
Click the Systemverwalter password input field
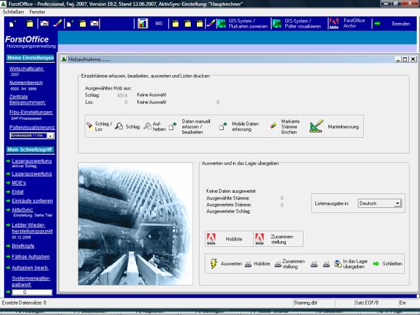coord(32,292)
